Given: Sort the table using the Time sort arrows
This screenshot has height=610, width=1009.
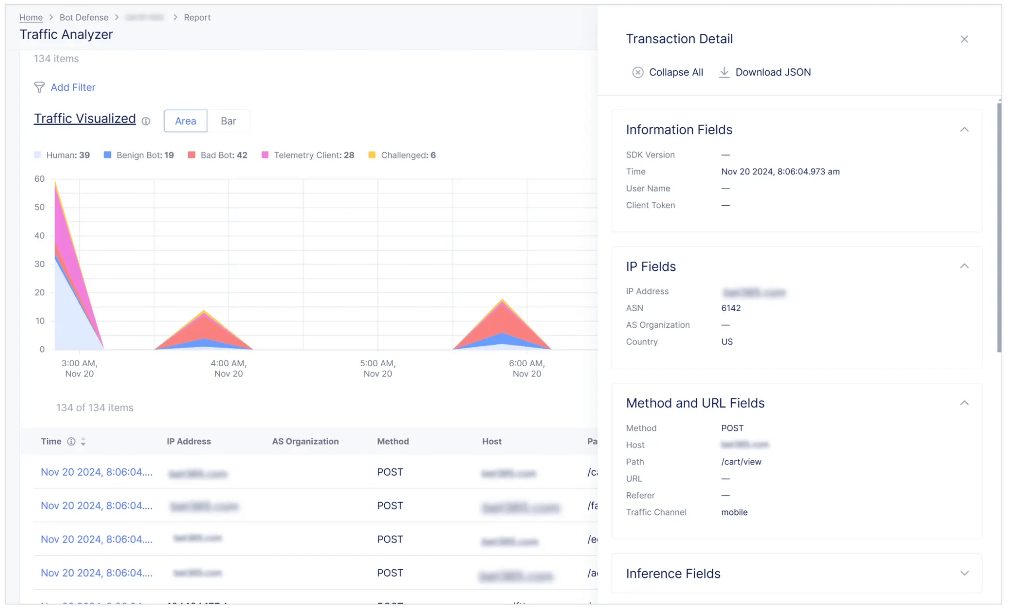Looking at the screenshot, I should 83,441.
